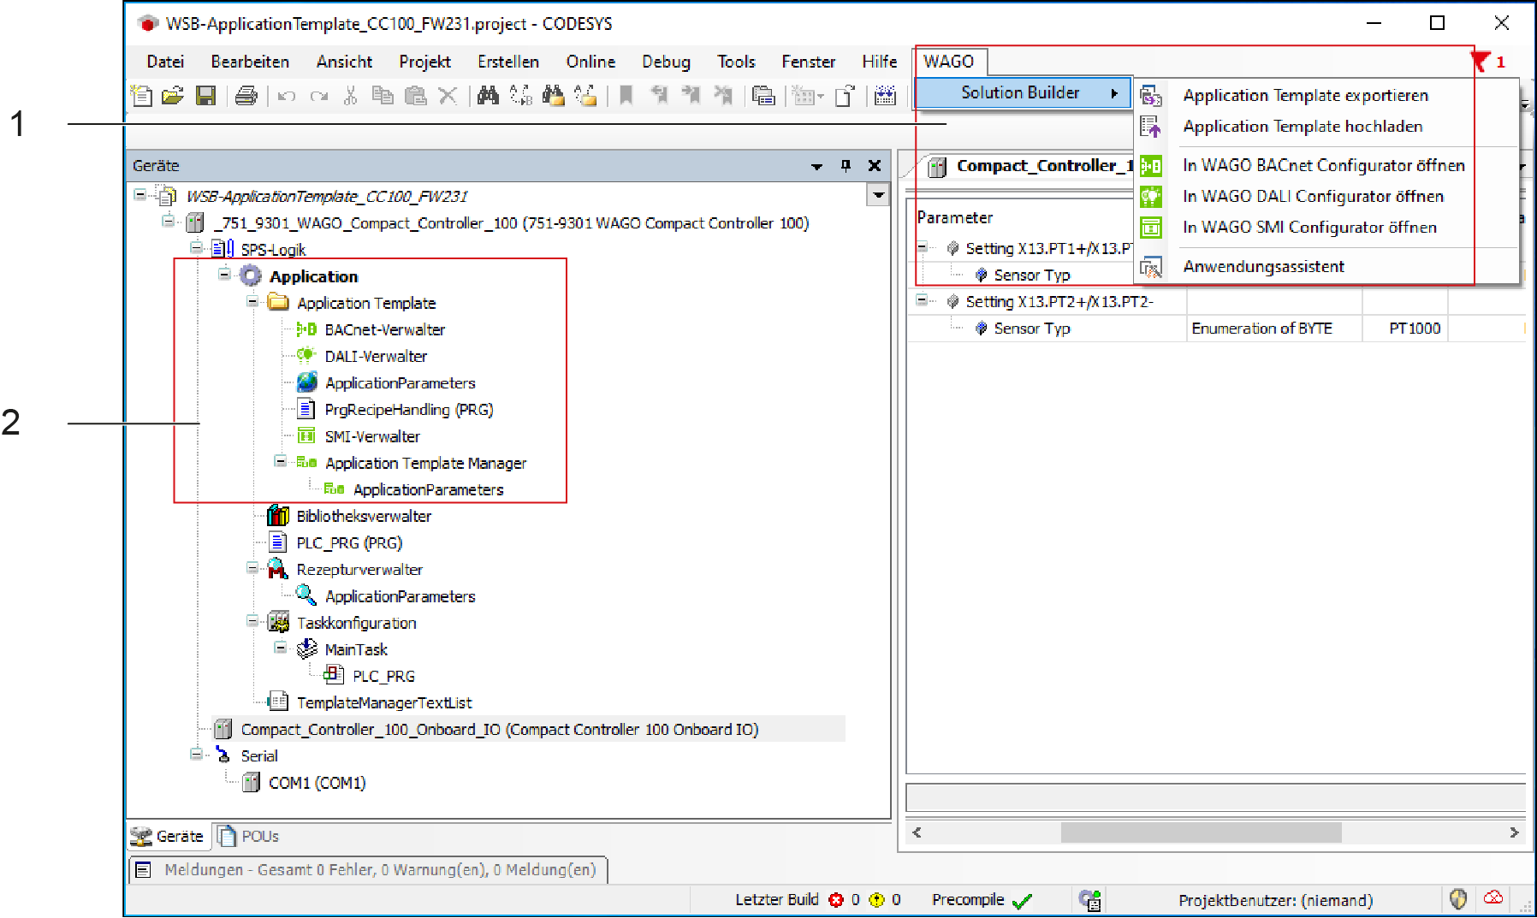Collapse the SPS-Logik tree node
Viewport: 1537px width, 918px height.
[x=196, y=248]
